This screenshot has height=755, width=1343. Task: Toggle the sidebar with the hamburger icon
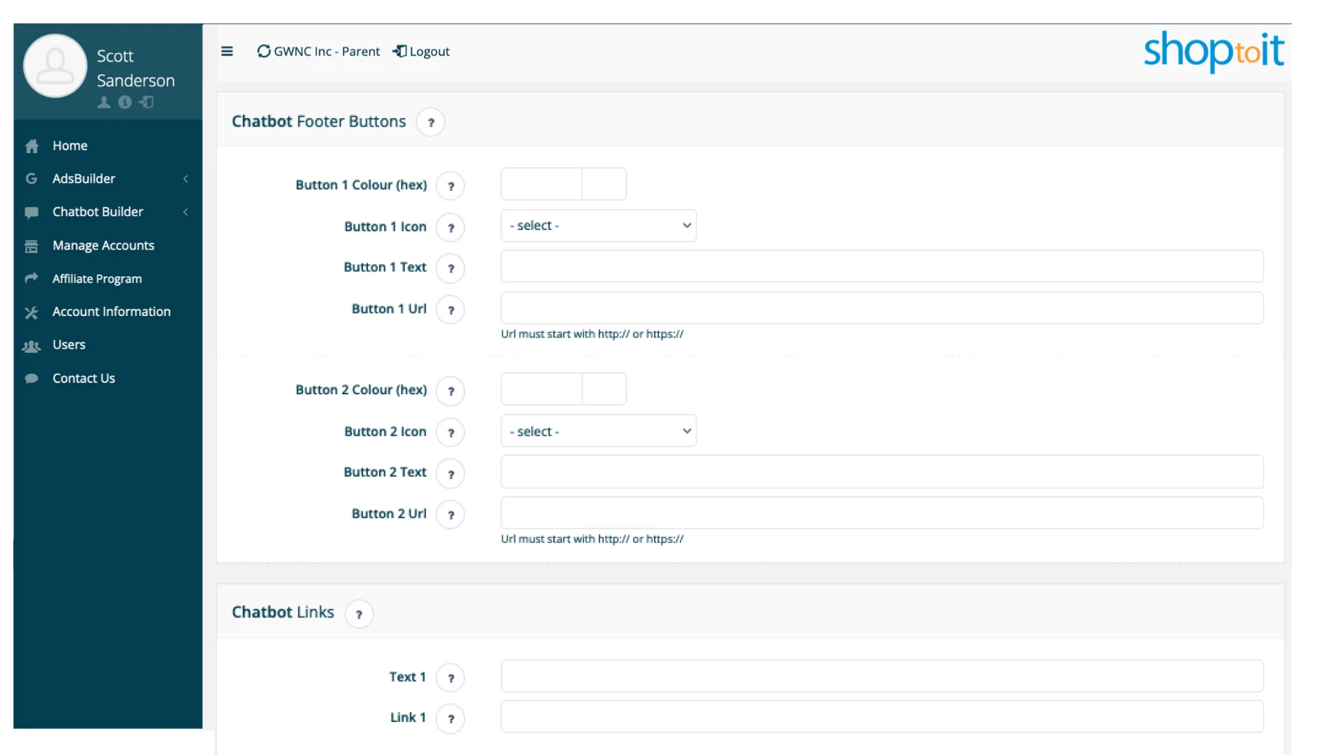227,51
